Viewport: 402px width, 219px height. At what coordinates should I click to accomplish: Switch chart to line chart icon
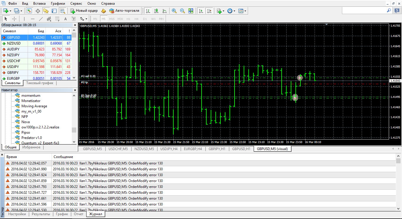click(x=165, y=11)
